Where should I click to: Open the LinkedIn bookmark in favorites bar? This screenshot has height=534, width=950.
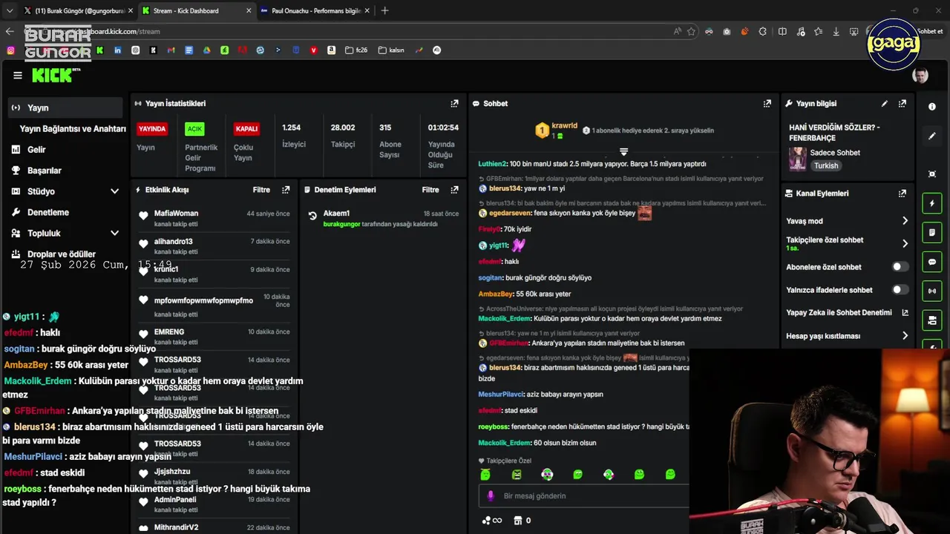(x=117, y=50)
